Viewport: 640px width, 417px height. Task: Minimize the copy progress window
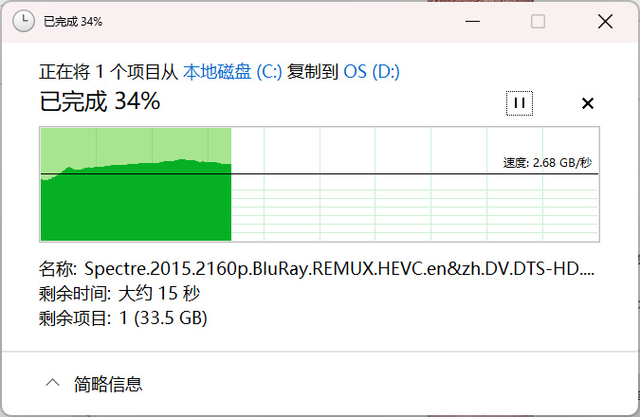click(x=472, y=21)
